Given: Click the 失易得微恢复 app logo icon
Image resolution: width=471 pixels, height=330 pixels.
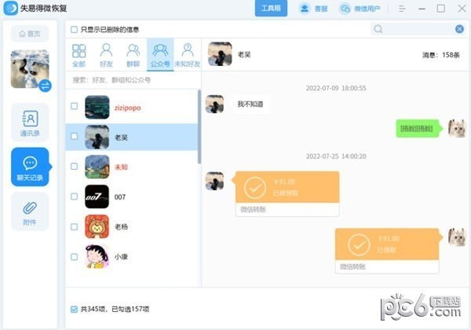Looking at the screenshot, I should pos(10,8).
